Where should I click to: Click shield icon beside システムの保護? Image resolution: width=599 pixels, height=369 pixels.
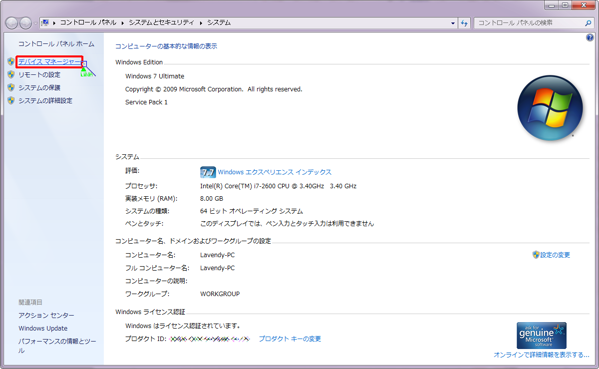pos(11,87)
